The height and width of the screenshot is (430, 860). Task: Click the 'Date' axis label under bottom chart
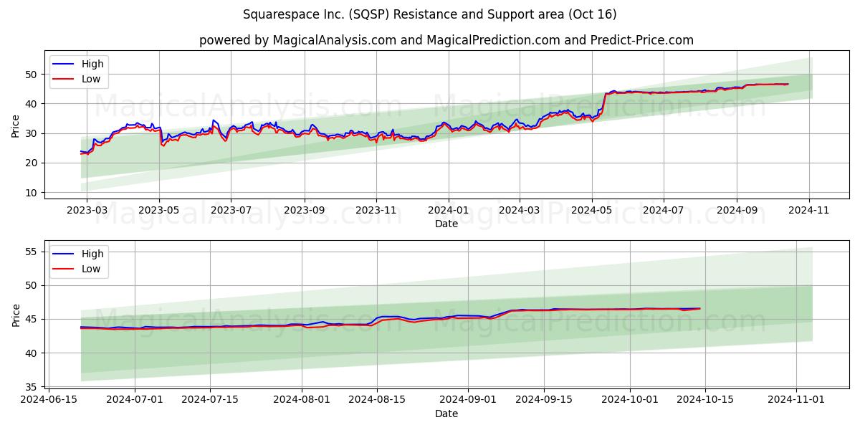(446, 414)
